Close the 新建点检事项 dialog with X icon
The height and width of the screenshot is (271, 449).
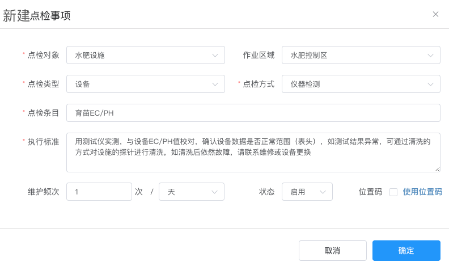click(435, 14)
